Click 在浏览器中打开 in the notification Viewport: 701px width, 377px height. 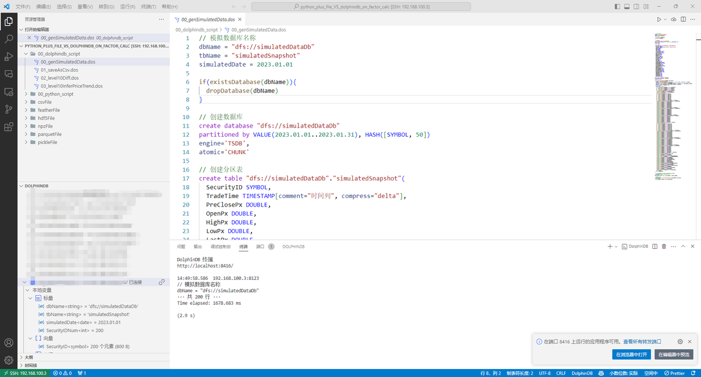[x=631, y=354]
